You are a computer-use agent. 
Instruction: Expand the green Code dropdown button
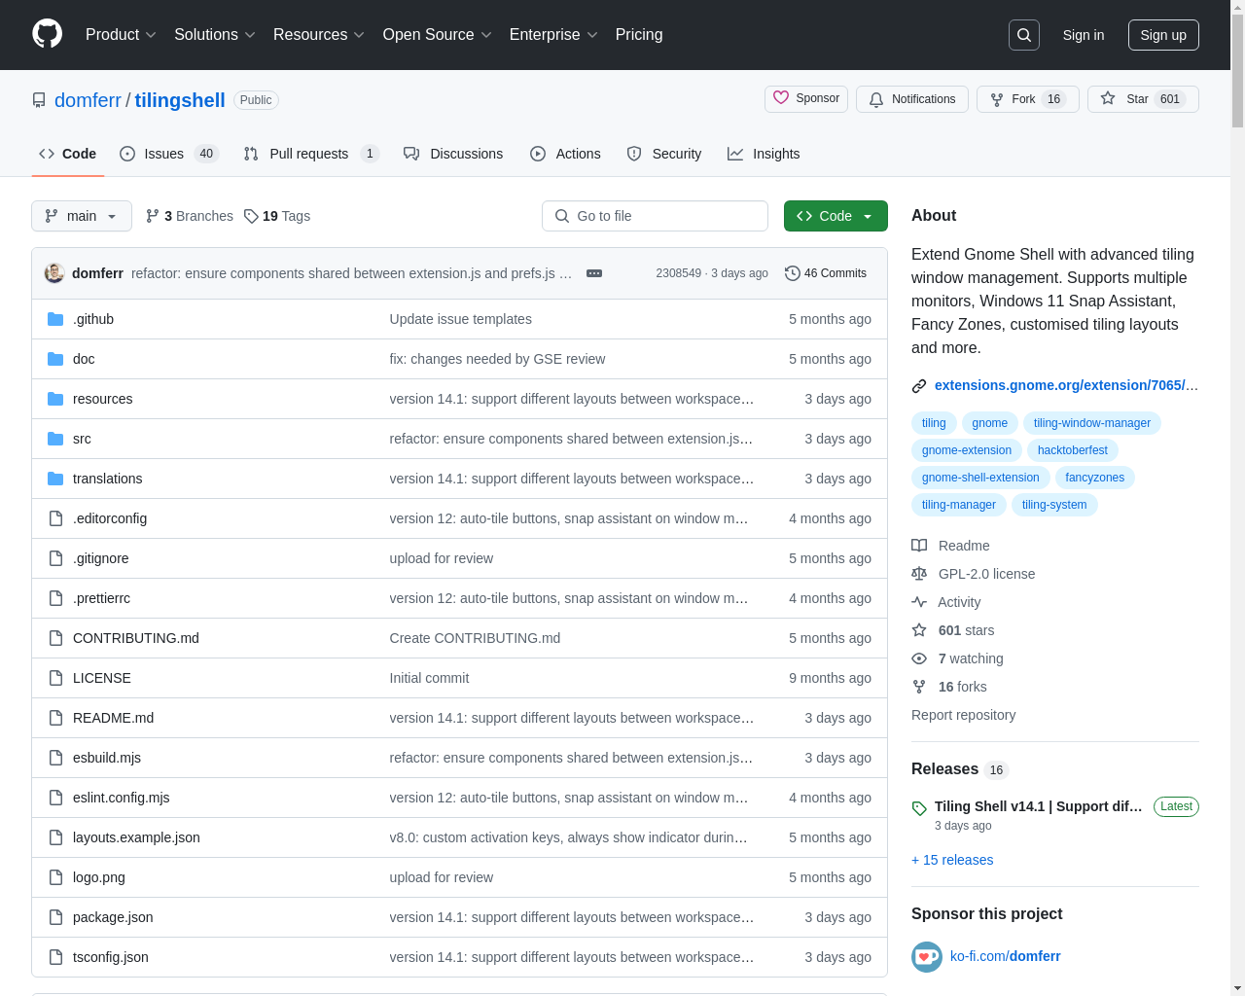836,216
